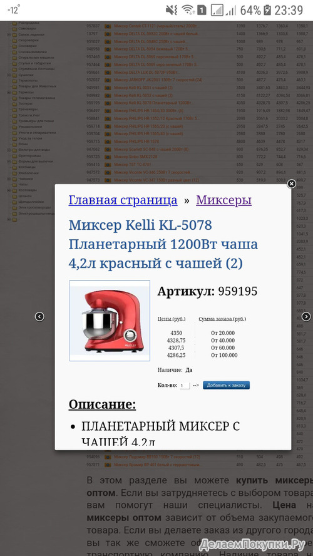Click photo icon beside Миксер Sinbo SMX-2128
This screenshot has width=313, height=556.
[108, 157]
